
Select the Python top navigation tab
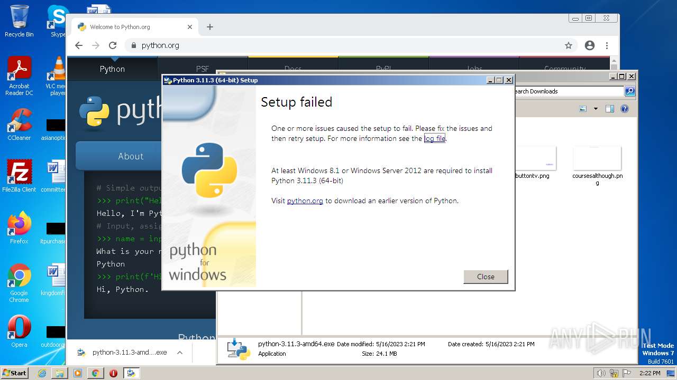pos(112,69)
